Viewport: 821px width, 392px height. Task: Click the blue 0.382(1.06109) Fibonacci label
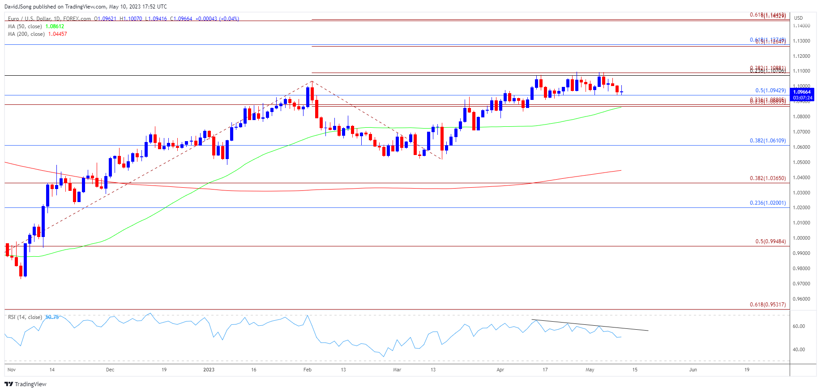(x=767, y=141)
